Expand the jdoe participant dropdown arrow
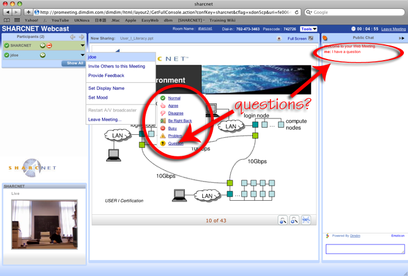This screenshot has height=276, width=408. (82, 55)
